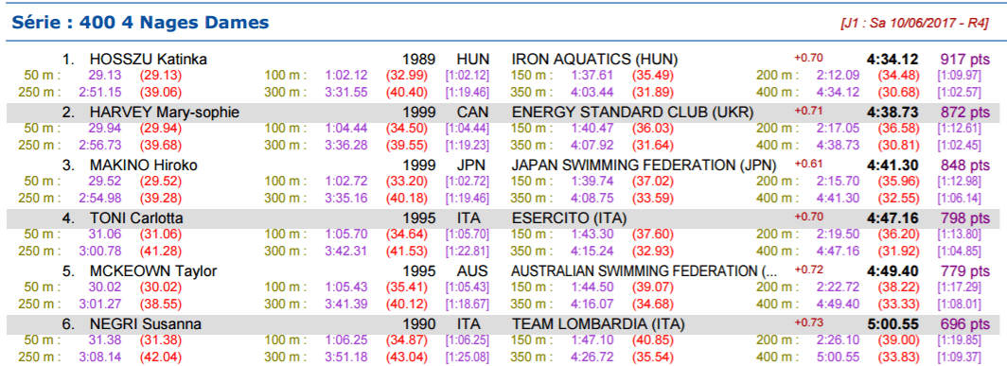Select swimmer name 'MCKEOWN Taylor'

coord(153,271)
